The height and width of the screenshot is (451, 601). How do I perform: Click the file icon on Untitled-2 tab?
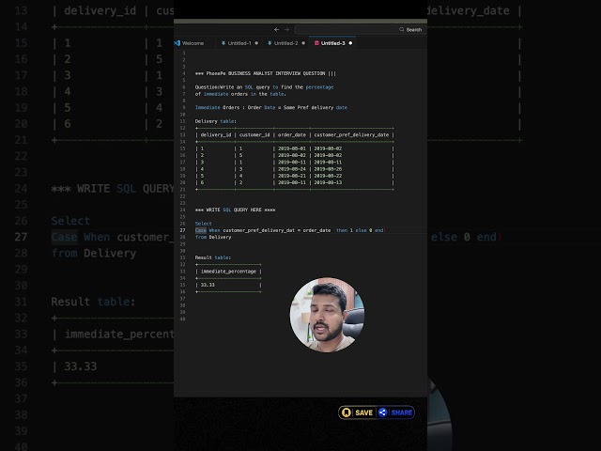[270, 43]
